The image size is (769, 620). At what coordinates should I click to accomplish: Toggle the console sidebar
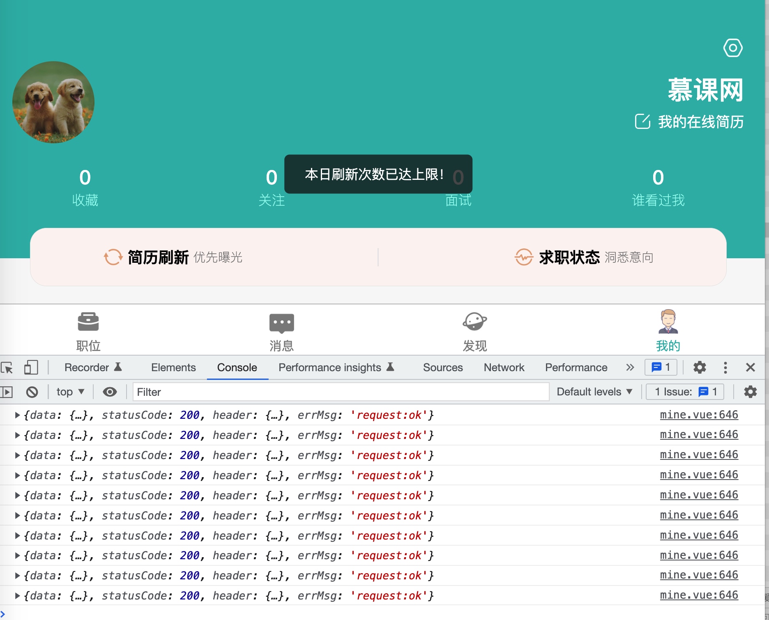(x=7, y=392)
